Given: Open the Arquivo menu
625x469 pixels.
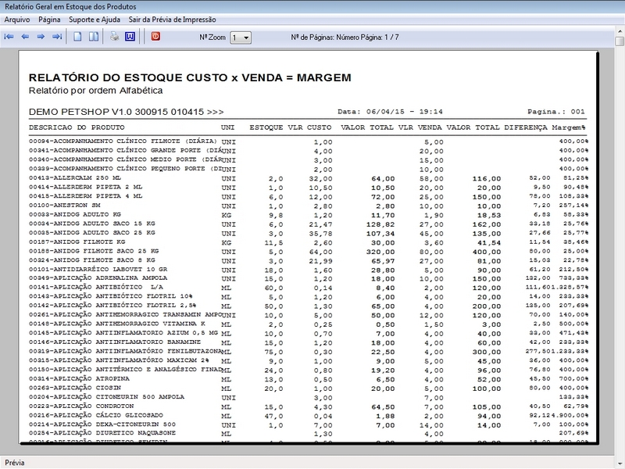Looking at the screenshot, I should [x=17, y=20].
